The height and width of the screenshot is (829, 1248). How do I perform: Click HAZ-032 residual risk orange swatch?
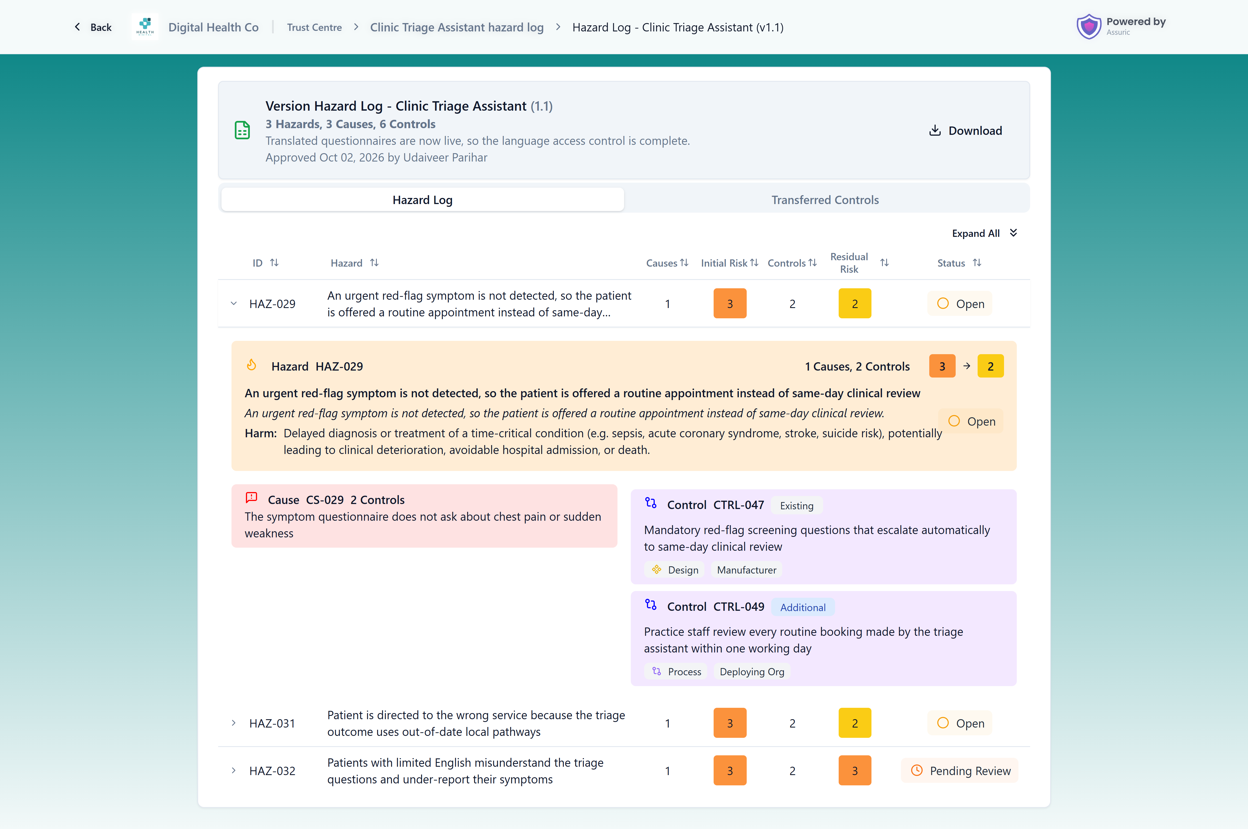pyautogui.click(x=854, y=770)
